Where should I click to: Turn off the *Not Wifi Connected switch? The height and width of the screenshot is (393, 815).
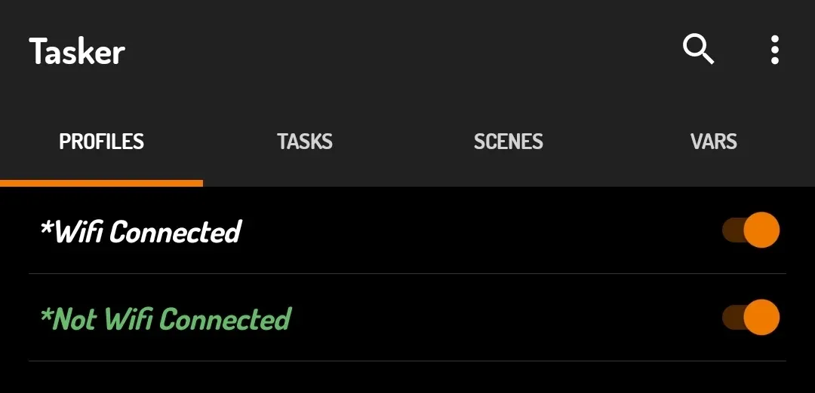[751, 317]
